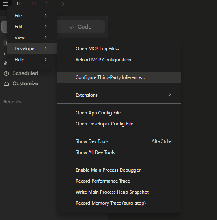This screenshot has width=217, height=220.
Task: Expand Extensions submenu arrow
Action: (x=170, y=95)
